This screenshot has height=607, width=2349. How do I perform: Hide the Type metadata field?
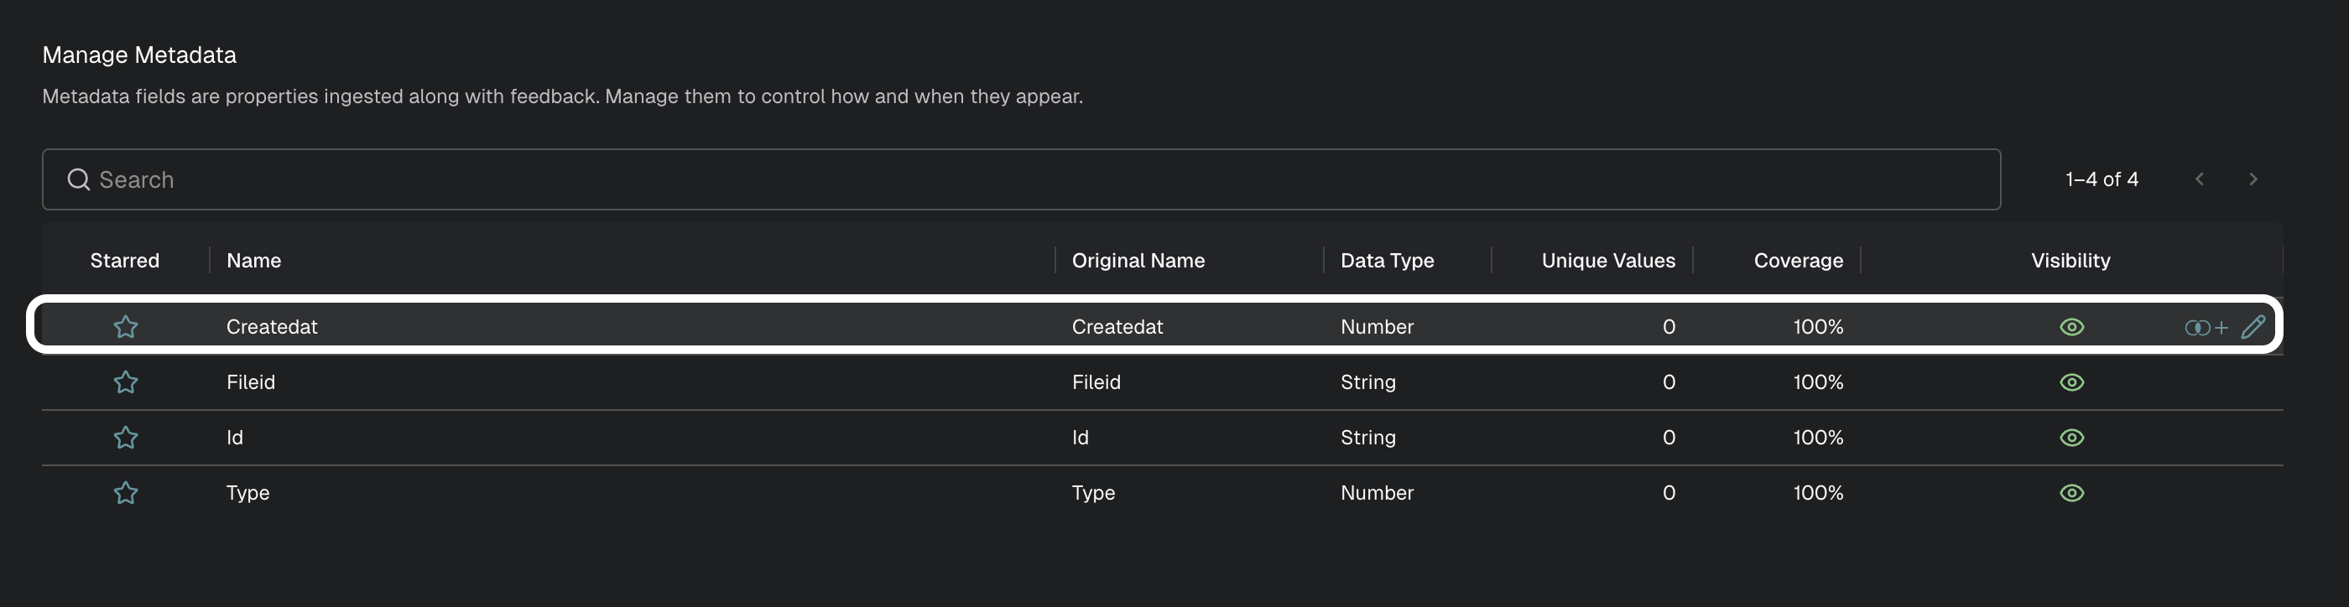2072,493
